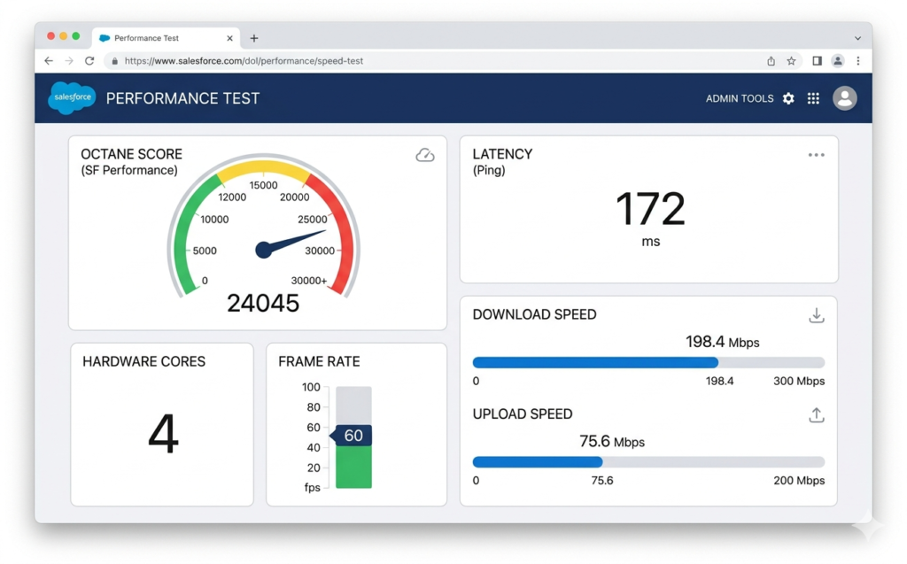Click the Salesforce cloud logo

[x=72, y=97]
